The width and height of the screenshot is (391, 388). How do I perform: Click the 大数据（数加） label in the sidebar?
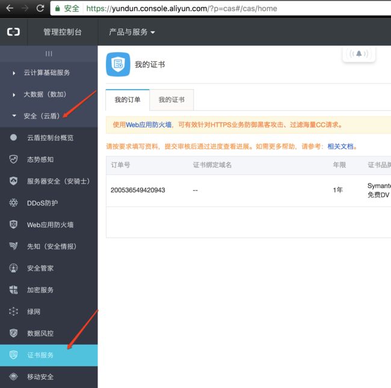point(45,94)
